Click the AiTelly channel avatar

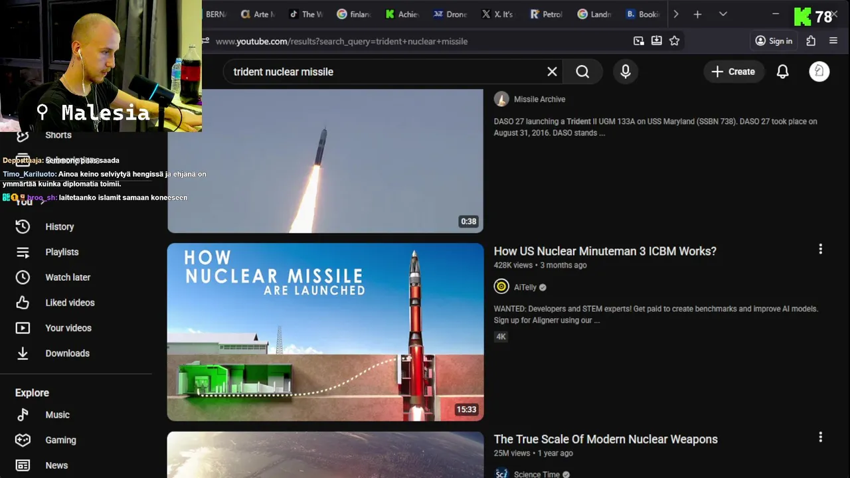click(501, 287)
